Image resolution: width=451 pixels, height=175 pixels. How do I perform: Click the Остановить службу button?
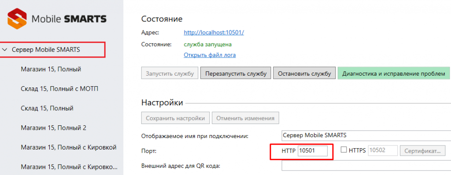(304, 73)
